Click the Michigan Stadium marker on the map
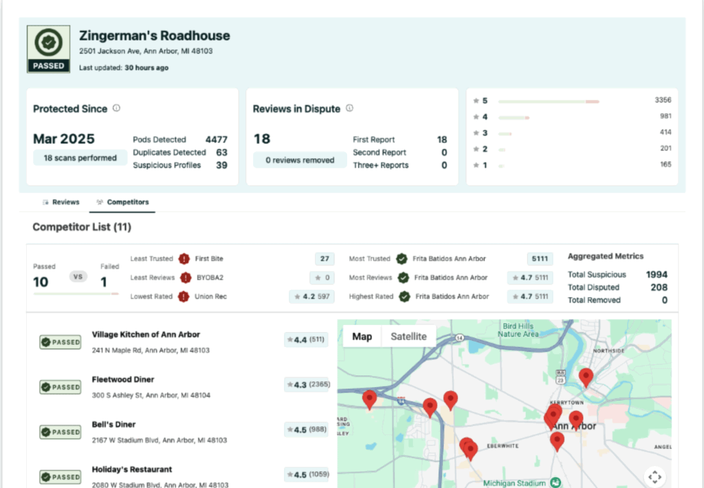 tap(555, 483)
